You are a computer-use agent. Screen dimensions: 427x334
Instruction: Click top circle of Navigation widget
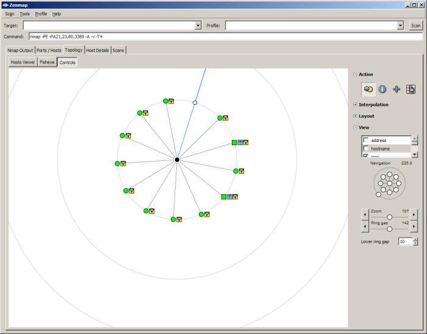click(390, 174)
